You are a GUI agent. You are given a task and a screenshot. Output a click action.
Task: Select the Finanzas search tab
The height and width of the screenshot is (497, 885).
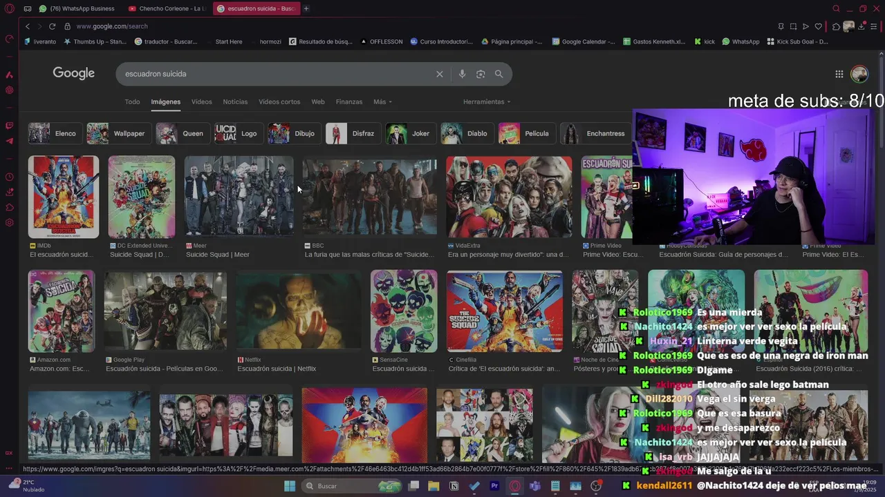[x=348, y=101]
